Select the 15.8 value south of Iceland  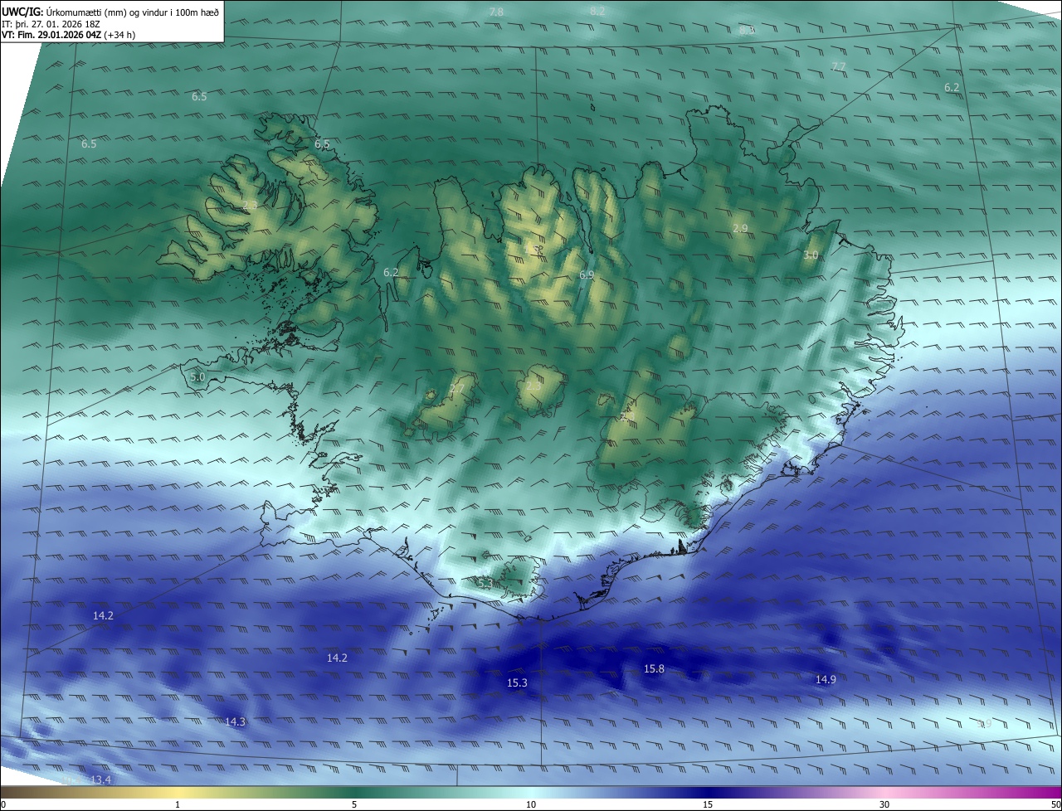coord(654,668)
